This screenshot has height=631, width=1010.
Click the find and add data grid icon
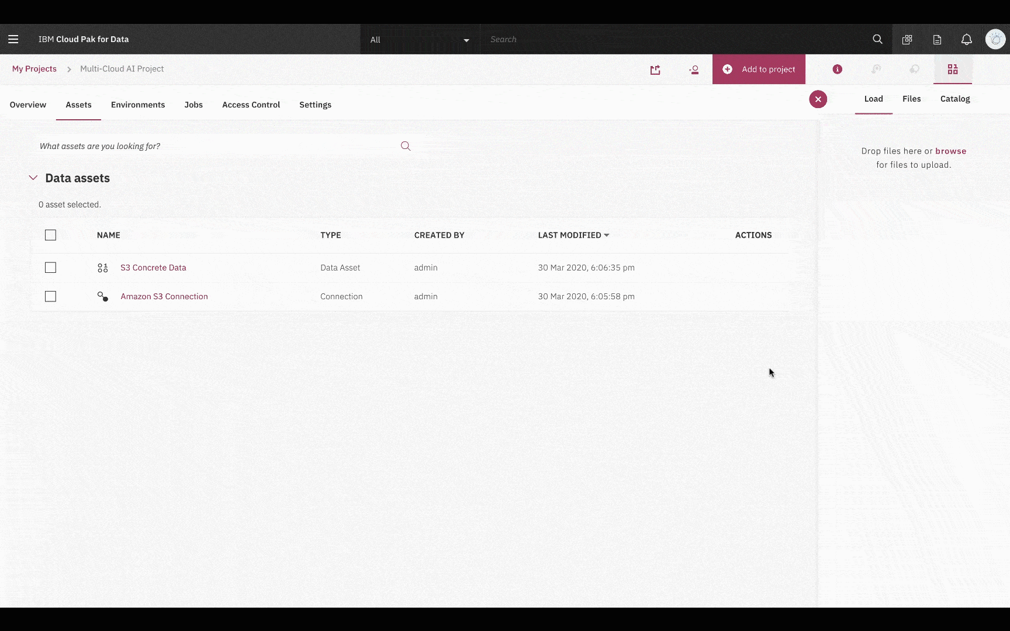pos(953,69)
